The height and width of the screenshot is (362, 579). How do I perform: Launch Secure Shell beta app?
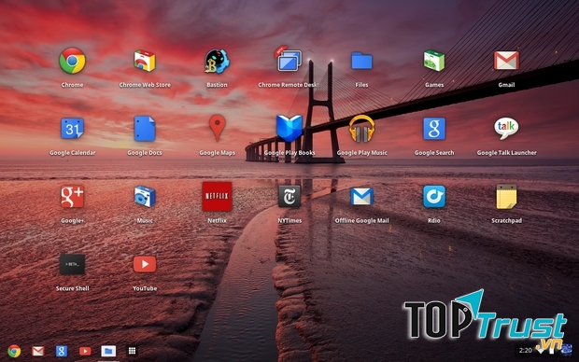pyautogui.click(x=72, y=264)
